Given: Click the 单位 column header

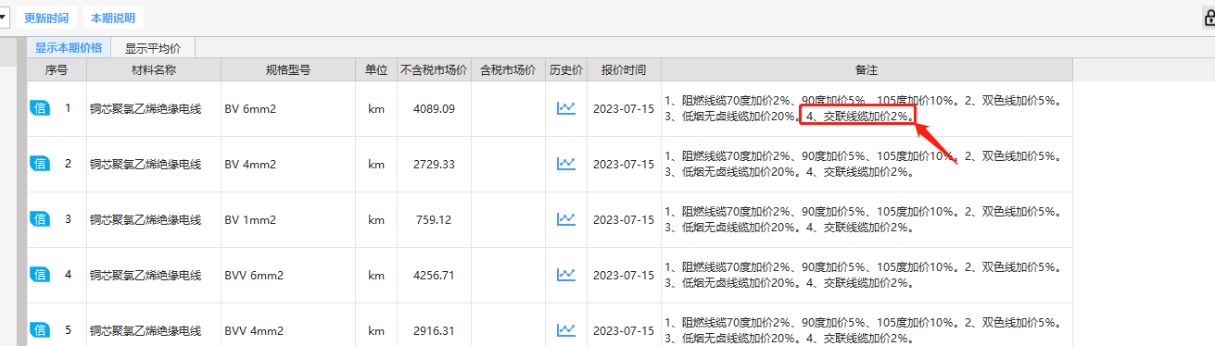Looking at the screenshot, I should coord(376,70).
